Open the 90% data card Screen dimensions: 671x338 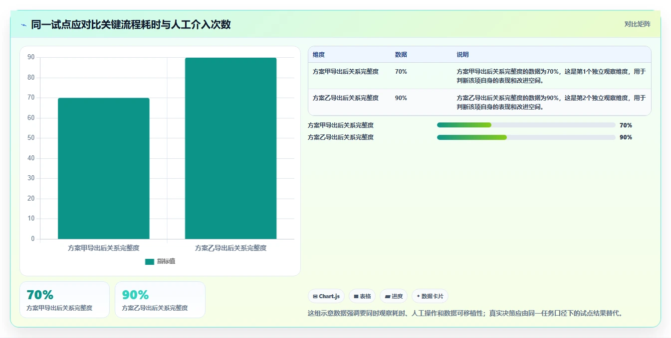[160, 300]
